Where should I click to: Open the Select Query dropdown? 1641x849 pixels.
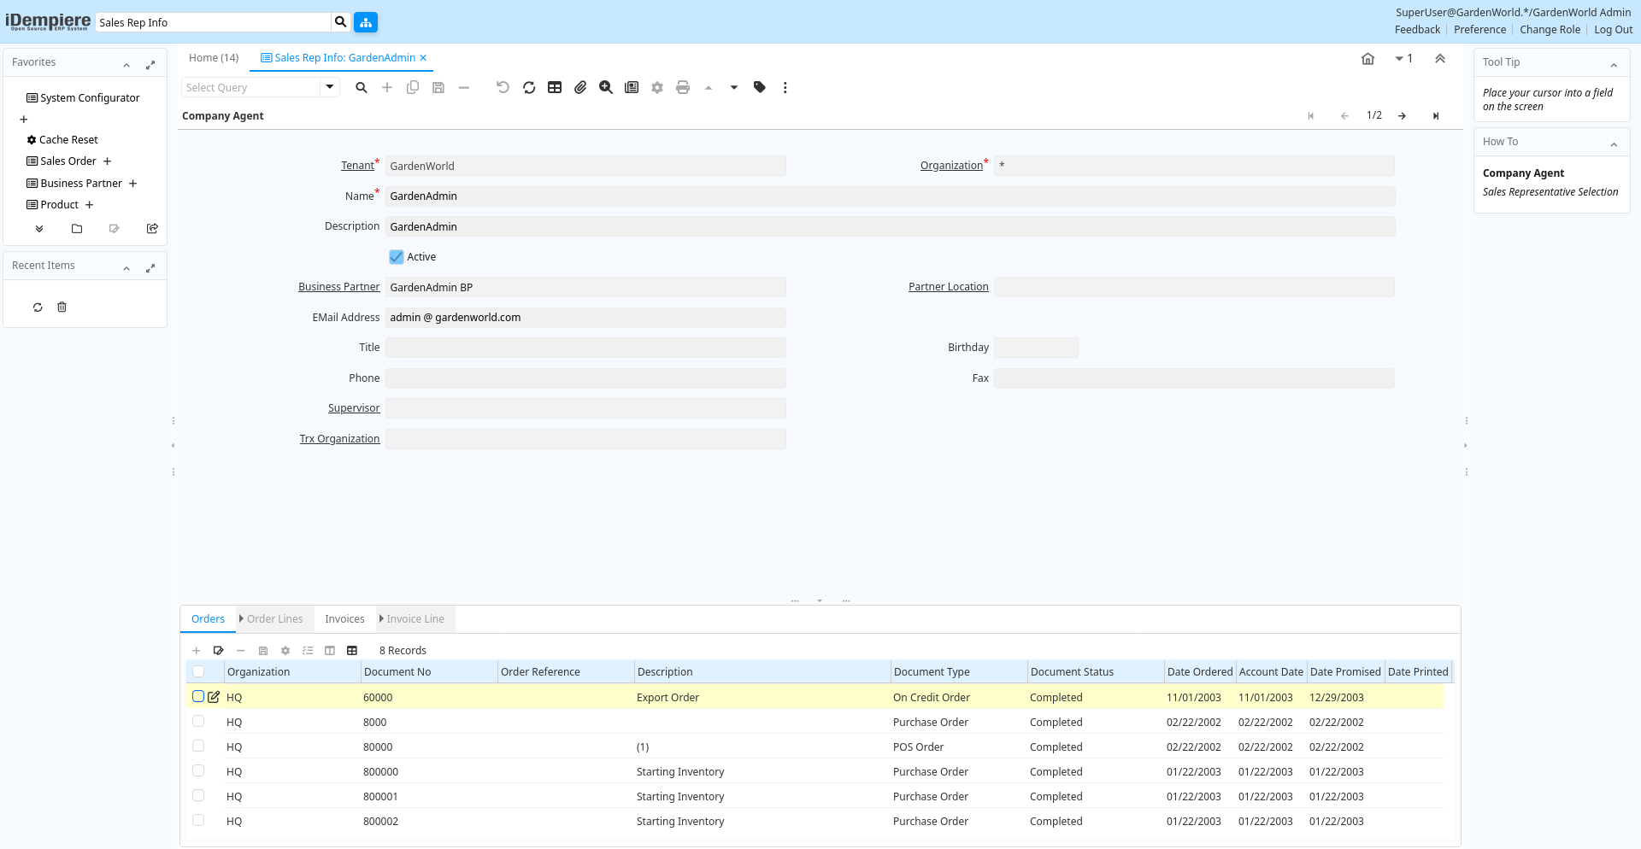[x=330, y=87]
